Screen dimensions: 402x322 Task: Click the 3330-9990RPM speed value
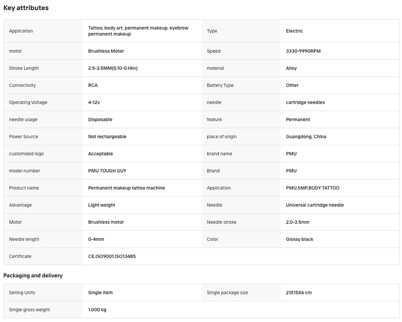point(304,51)
